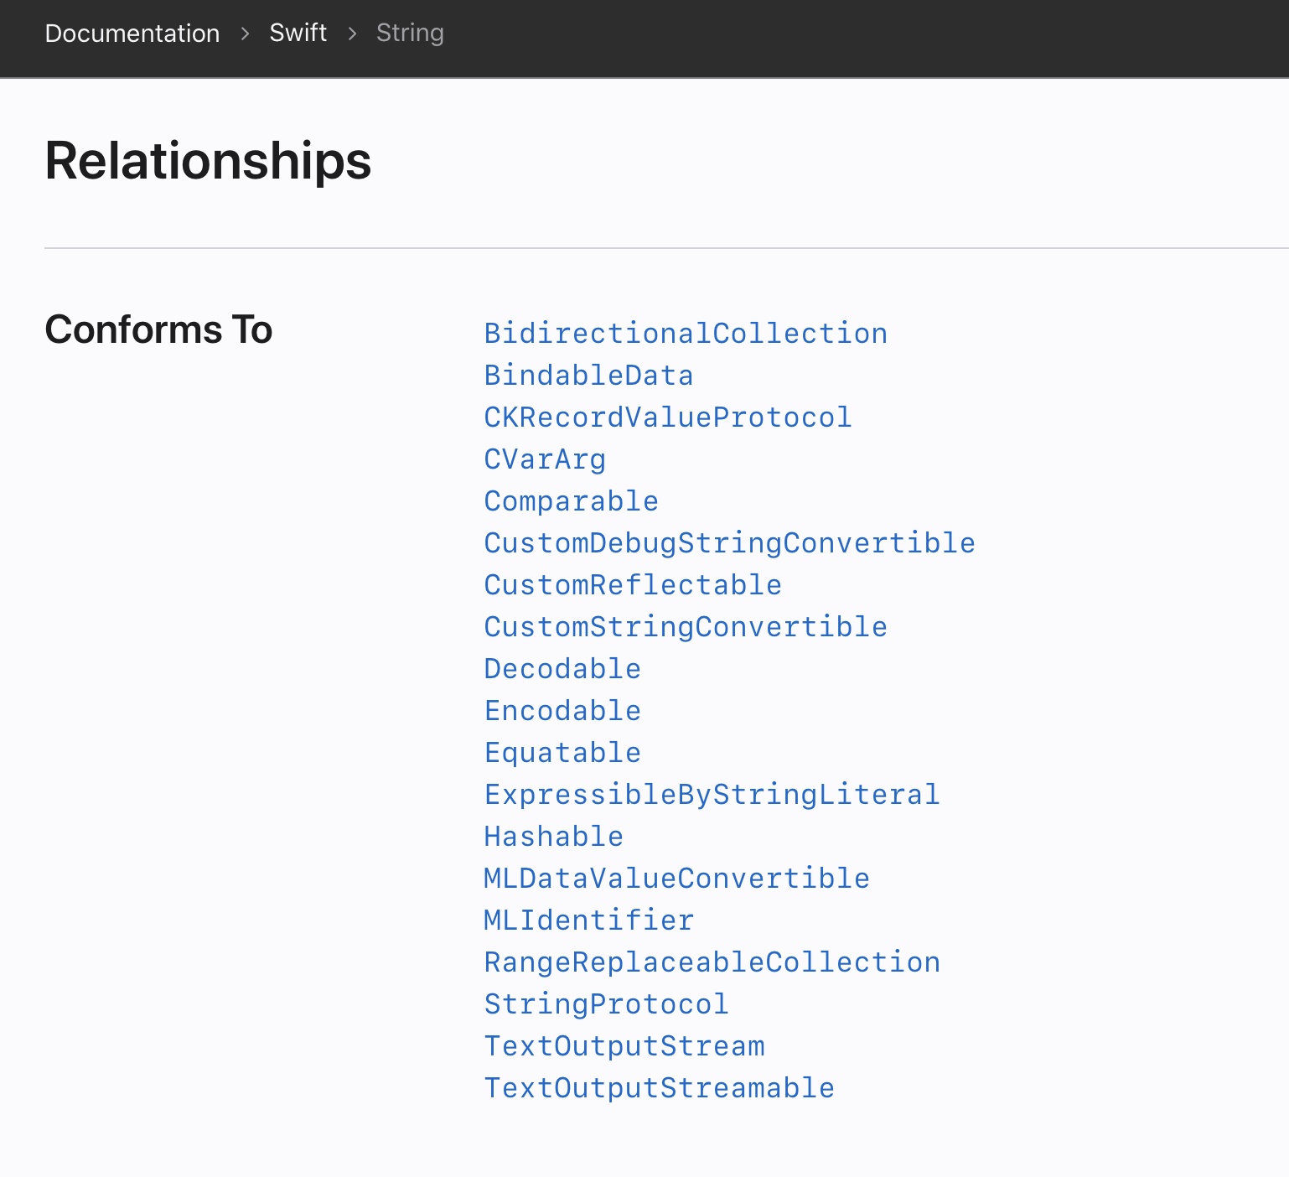This screenshot has height=1177, width=1289.
Task: Navigate to RangeReplaceableCollection
Action: (x=712, y=962)
